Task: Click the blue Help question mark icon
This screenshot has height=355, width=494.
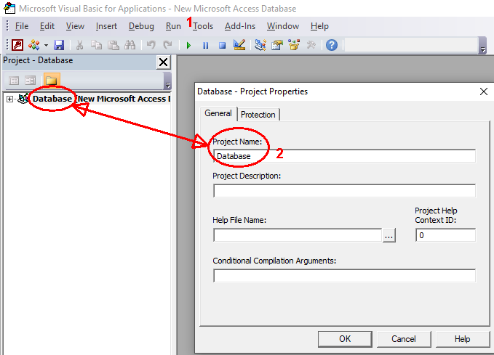Action: tap(332, 45)
